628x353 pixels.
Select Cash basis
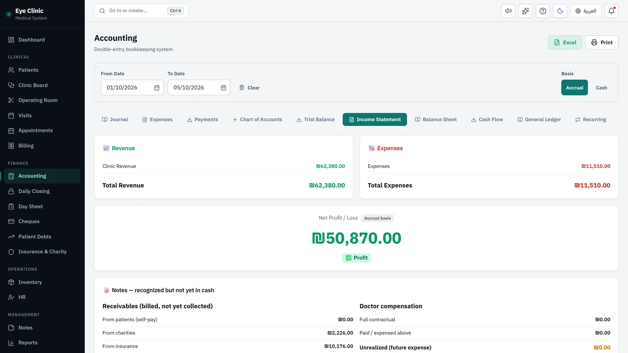pyautogui.click(x=601, y=87)
